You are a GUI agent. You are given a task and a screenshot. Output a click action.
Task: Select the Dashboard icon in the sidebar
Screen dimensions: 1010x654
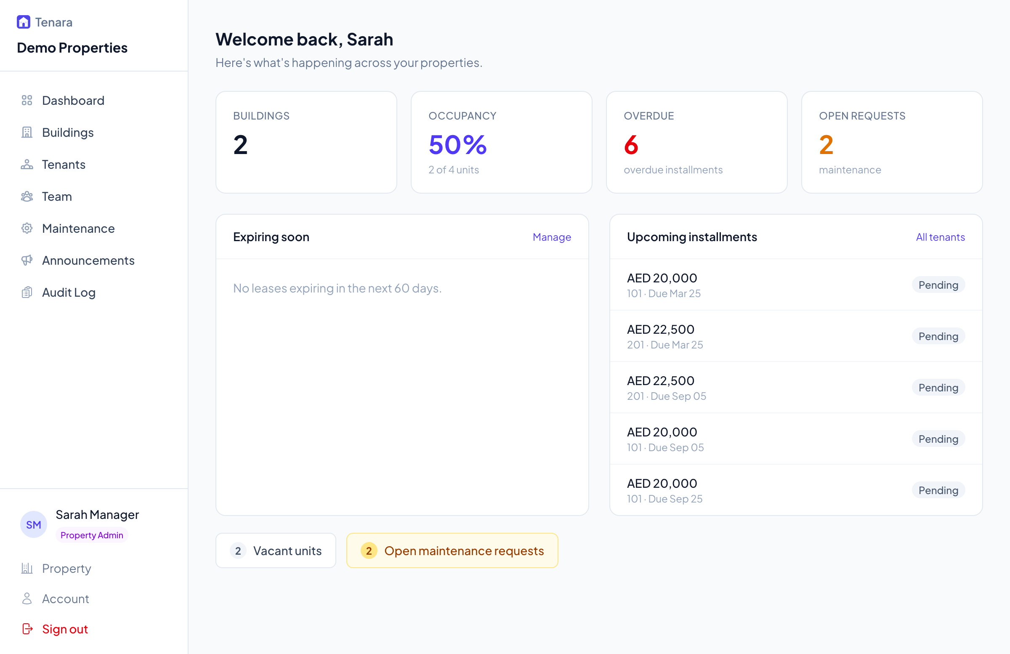27,101
